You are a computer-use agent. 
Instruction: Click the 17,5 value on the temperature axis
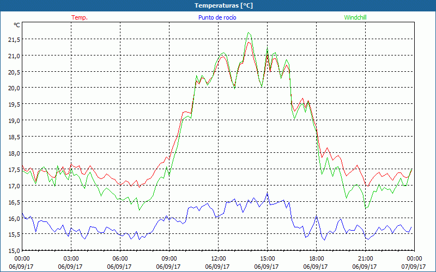(15, 169)
